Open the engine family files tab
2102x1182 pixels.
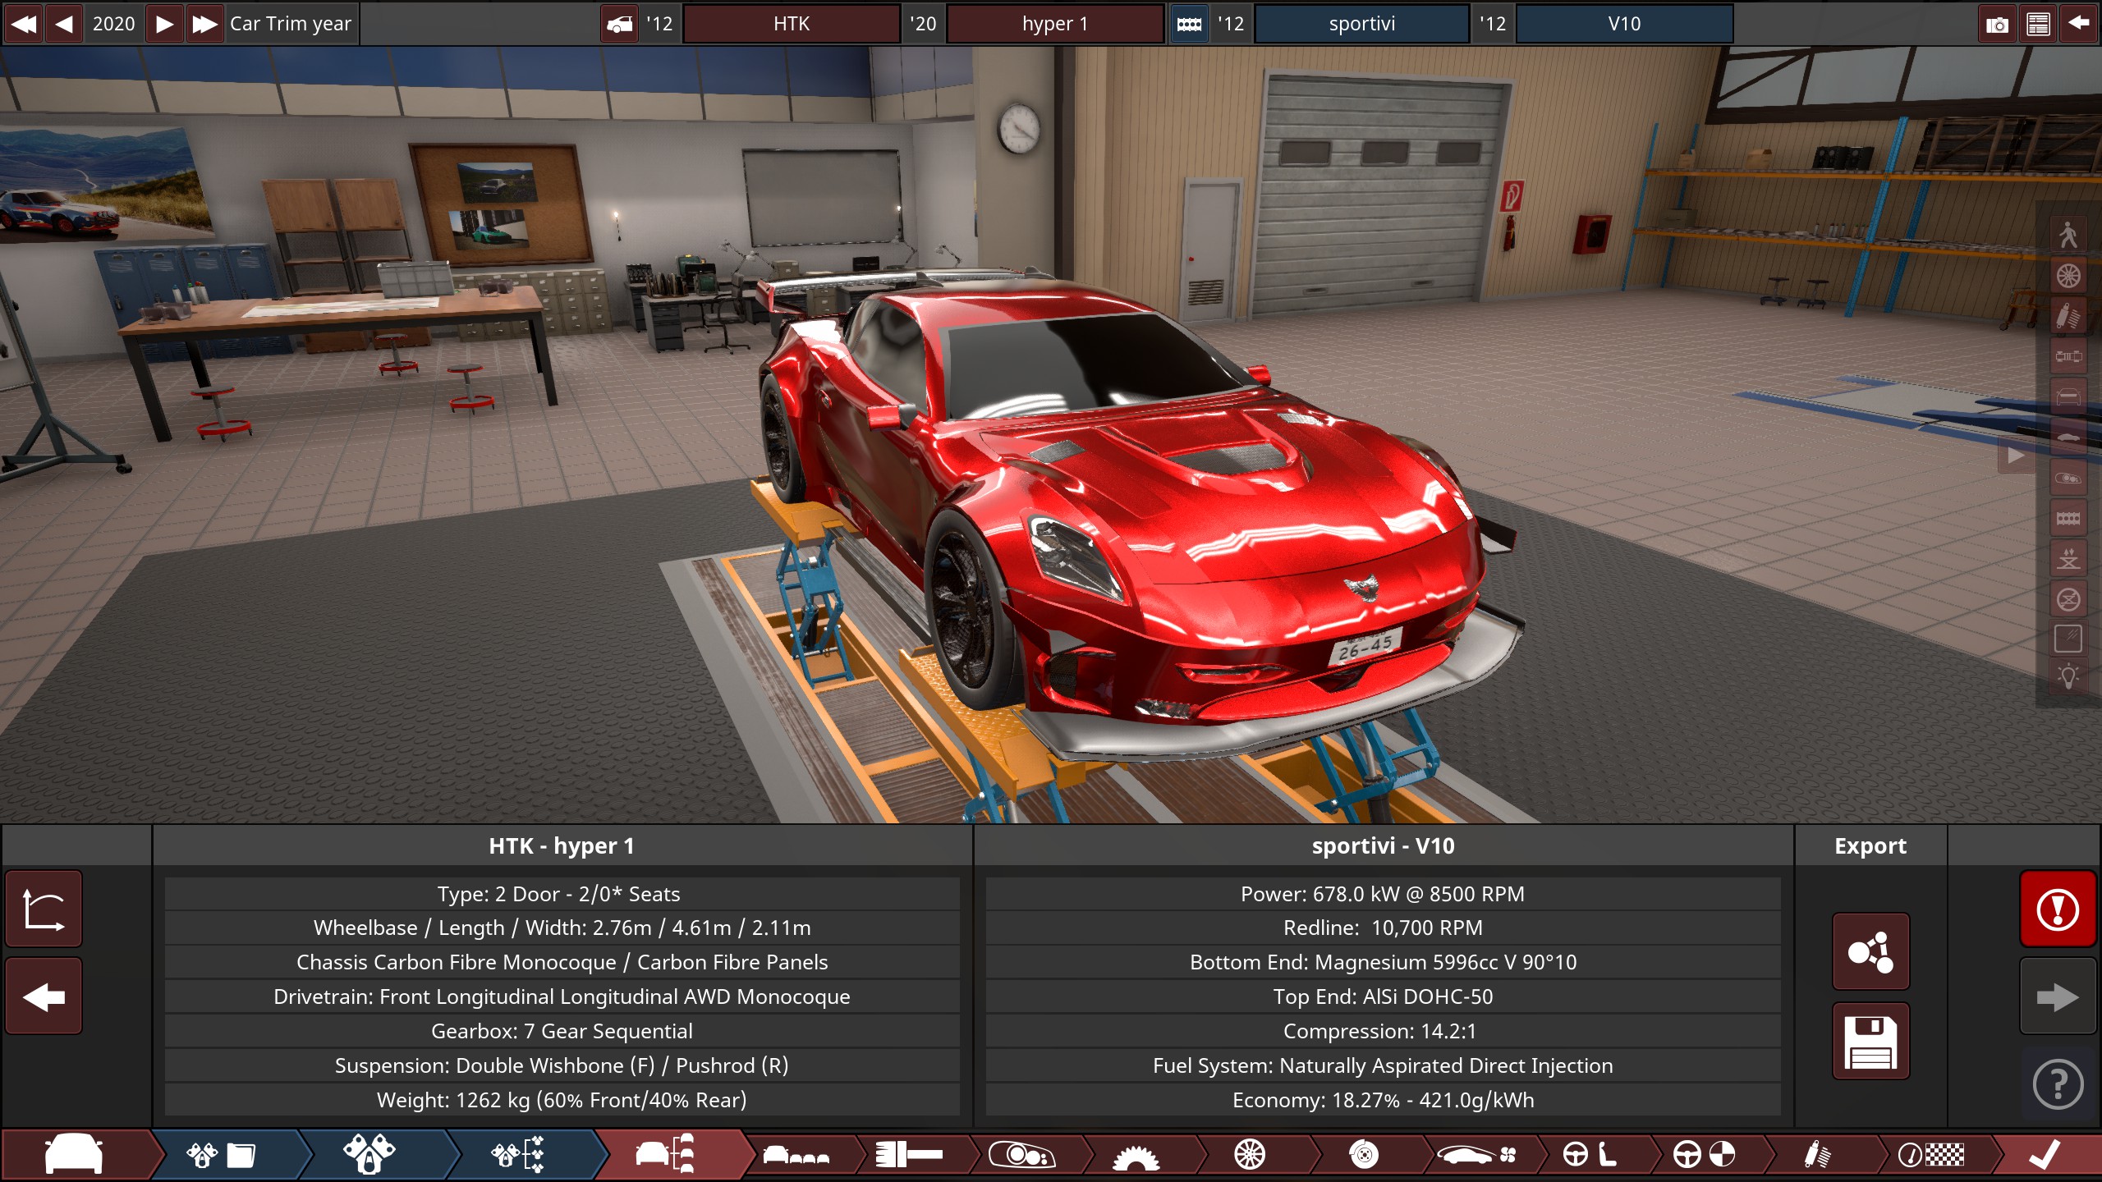(x=223, y=1155)
